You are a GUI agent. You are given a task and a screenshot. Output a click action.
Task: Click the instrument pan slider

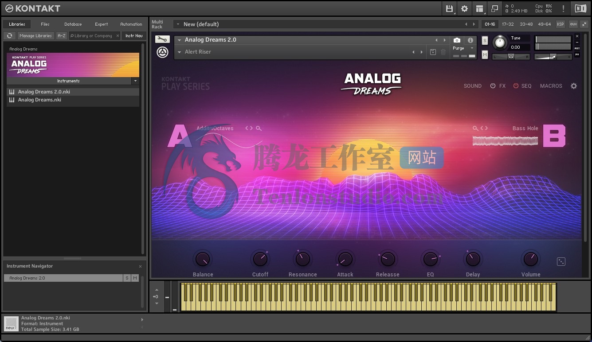511,57
